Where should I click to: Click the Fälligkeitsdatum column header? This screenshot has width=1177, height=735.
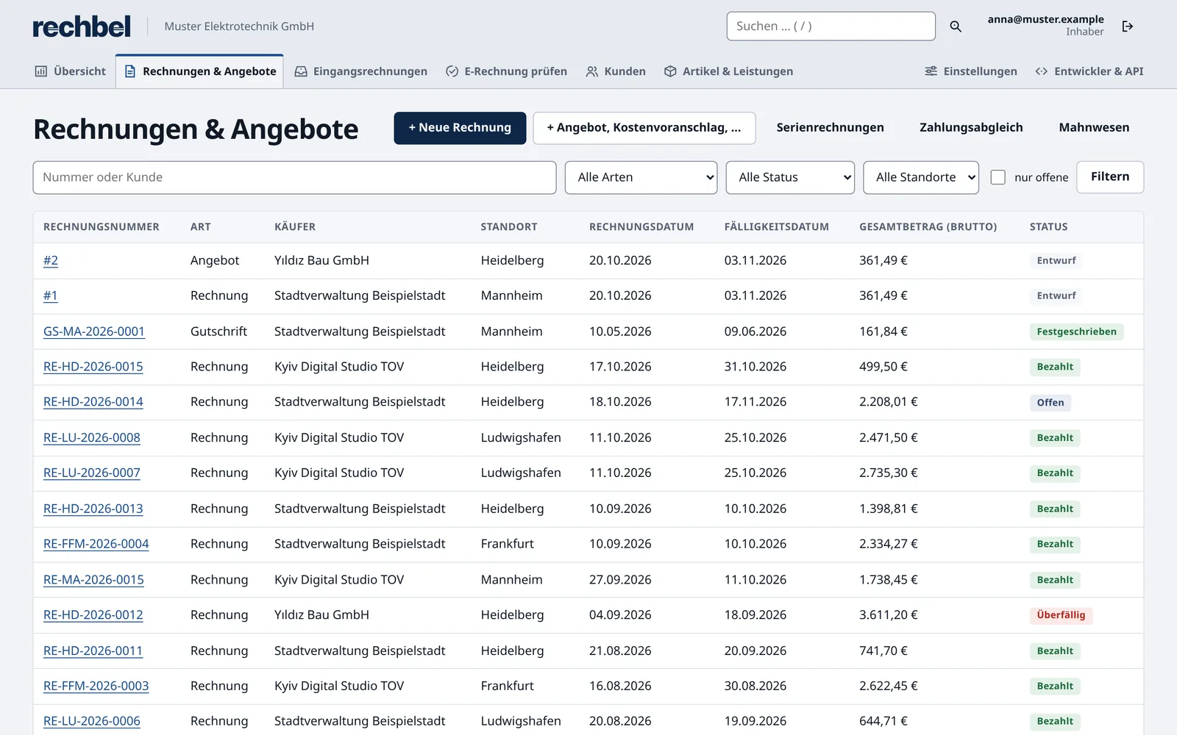coord(776,227)
